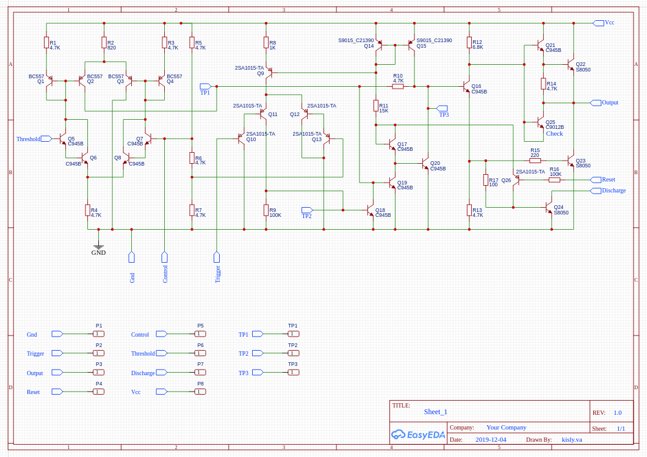Select resistor R9 100K symbol
The height and width of the screenshot is (457, 647).
266,211
